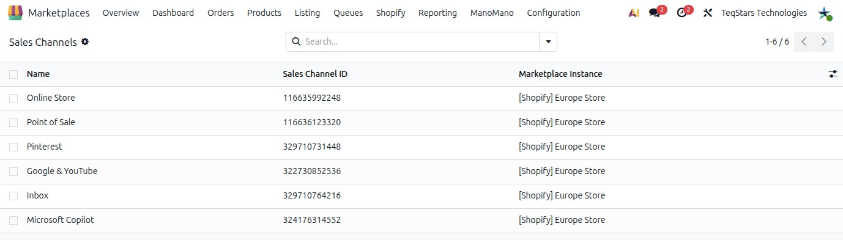
Task: Click the search magnifier icon
Action: coord(296,42)
